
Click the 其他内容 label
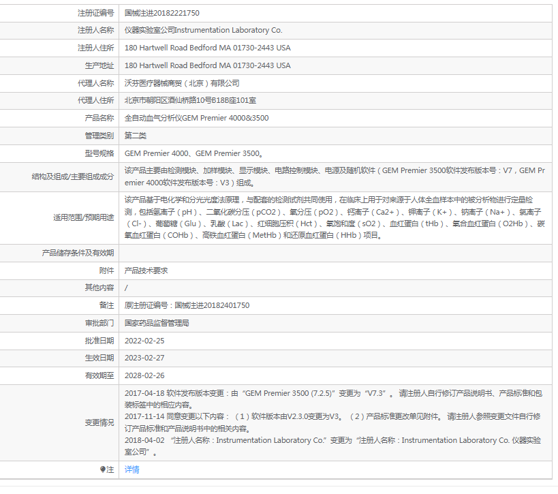(99, 288)
